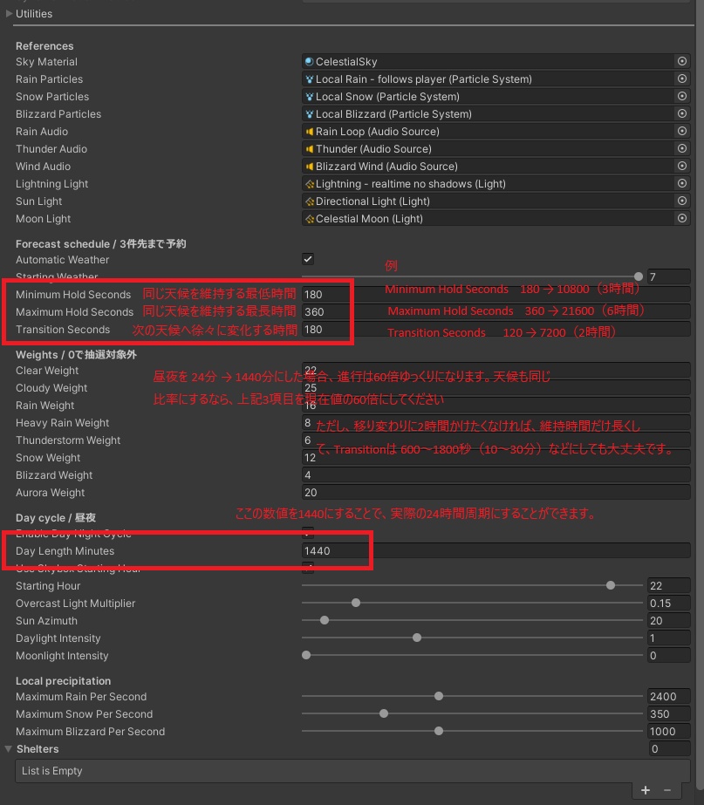This screenshot has width=704, height=805.
Task: Click the Starting Hour number field
Action: click(668, 586)
